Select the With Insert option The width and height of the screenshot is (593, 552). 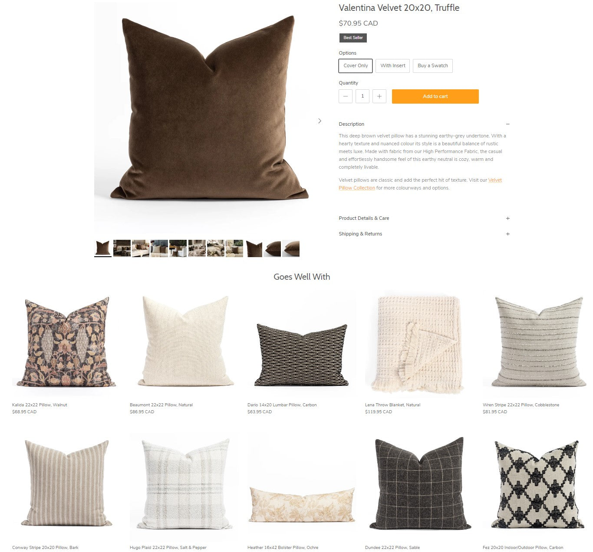tap(393, 66)
